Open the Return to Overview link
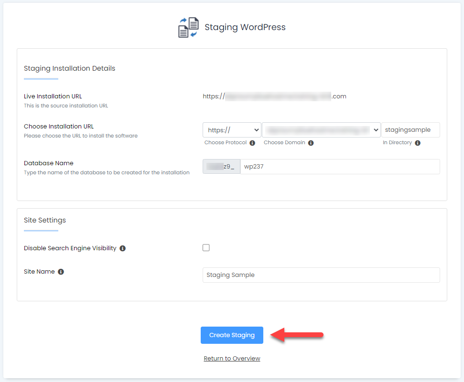464x382 pixels. pyautogui.click(x=232, y=358)
